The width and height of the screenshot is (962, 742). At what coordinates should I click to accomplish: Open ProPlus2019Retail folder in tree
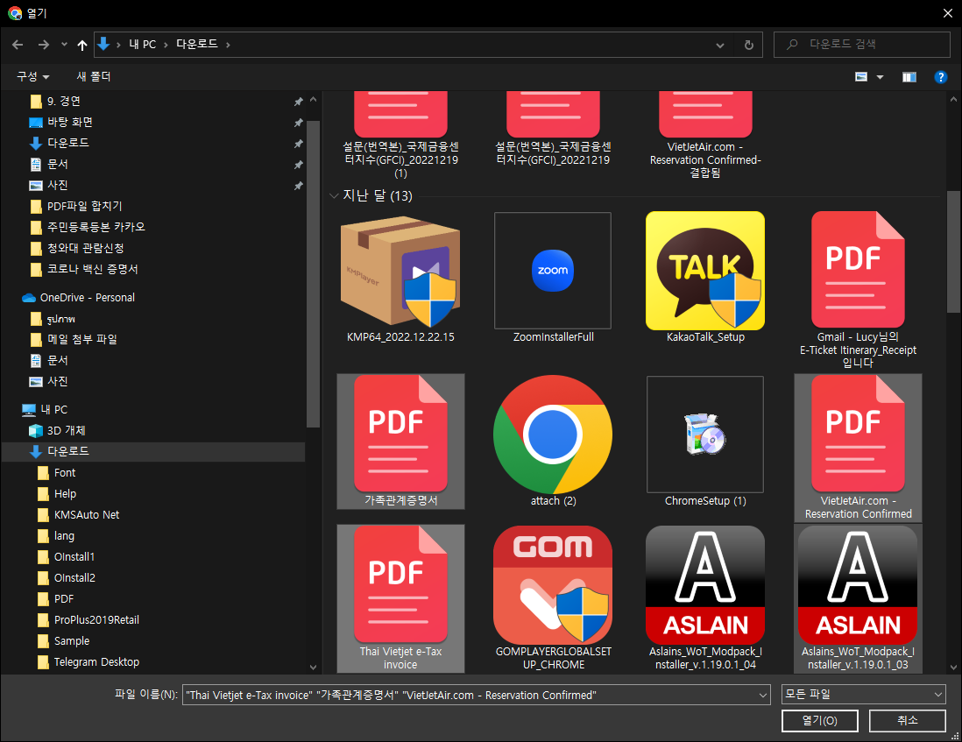[x=96, y=619]
